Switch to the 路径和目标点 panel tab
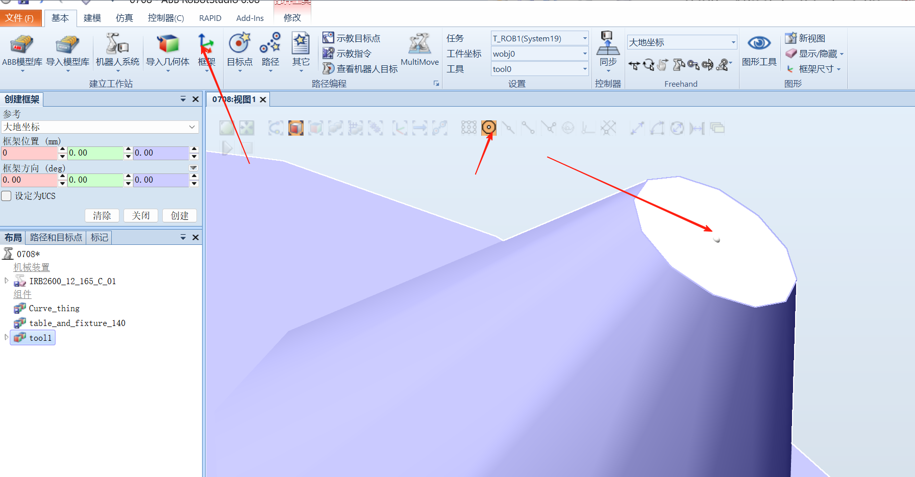 [x=56, y=237]
